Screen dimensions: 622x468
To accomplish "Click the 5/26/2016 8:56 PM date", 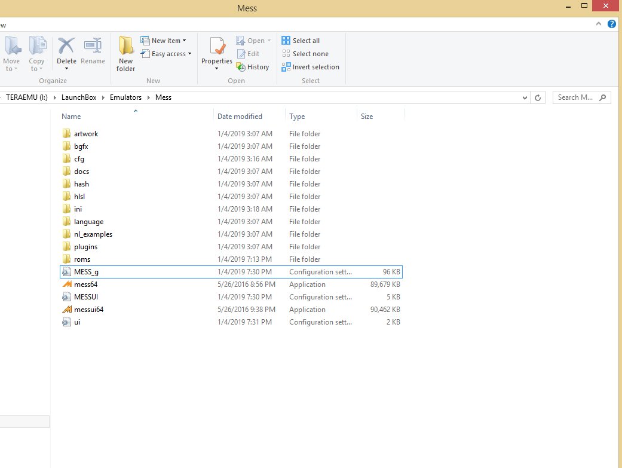I will coord(246,285).
